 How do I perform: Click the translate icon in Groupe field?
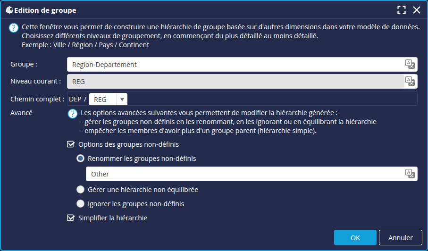pos(410,65)
